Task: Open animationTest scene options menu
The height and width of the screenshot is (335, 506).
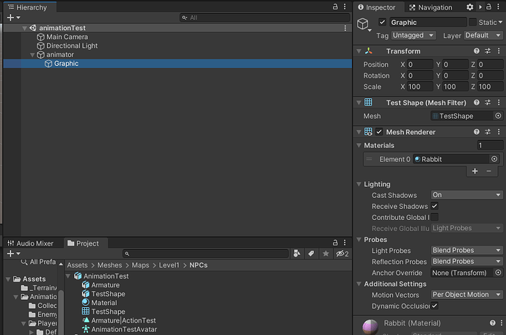Action: click(345, 28)
